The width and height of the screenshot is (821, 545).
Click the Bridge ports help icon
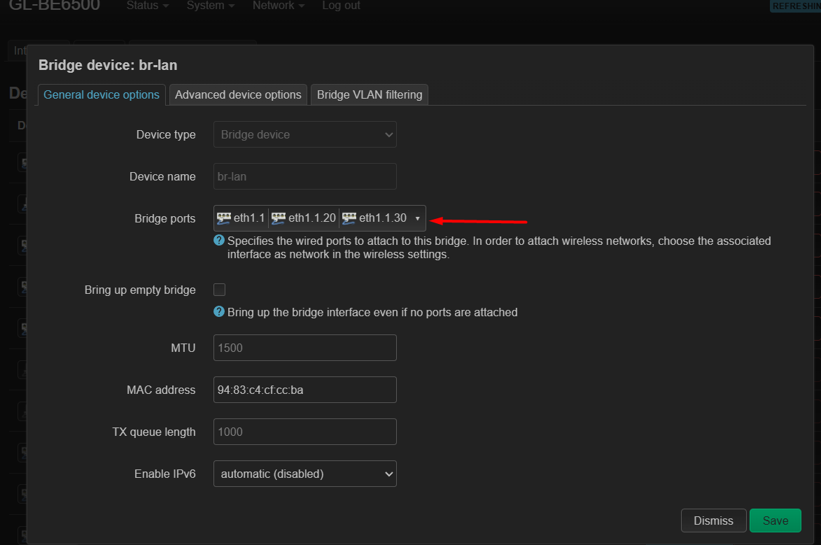219,240
